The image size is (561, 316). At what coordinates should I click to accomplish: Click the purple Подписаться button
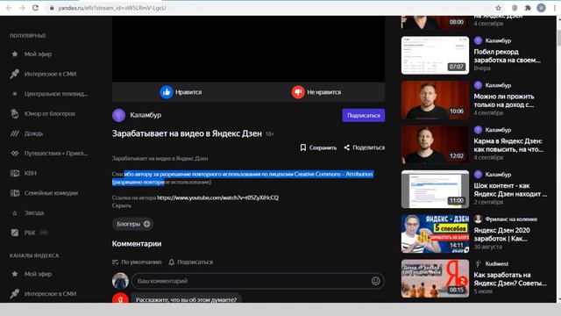[x=364, y=115]
